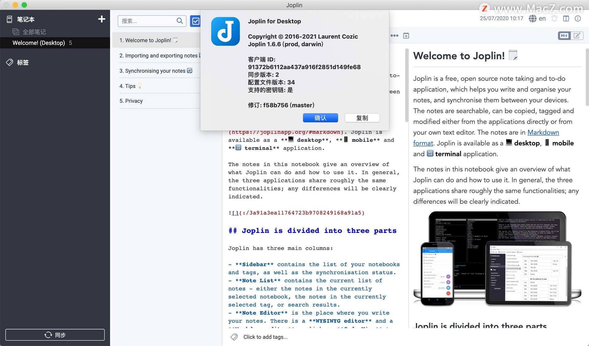Open note 1. Welcome to Joplin!
This screenshot has height=346, width=589.
(x=156, y=40)
